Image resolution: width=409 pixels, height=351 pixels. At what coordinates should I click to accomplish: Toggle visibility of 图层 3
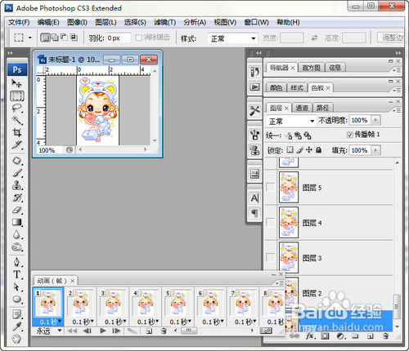click(270, 257)
